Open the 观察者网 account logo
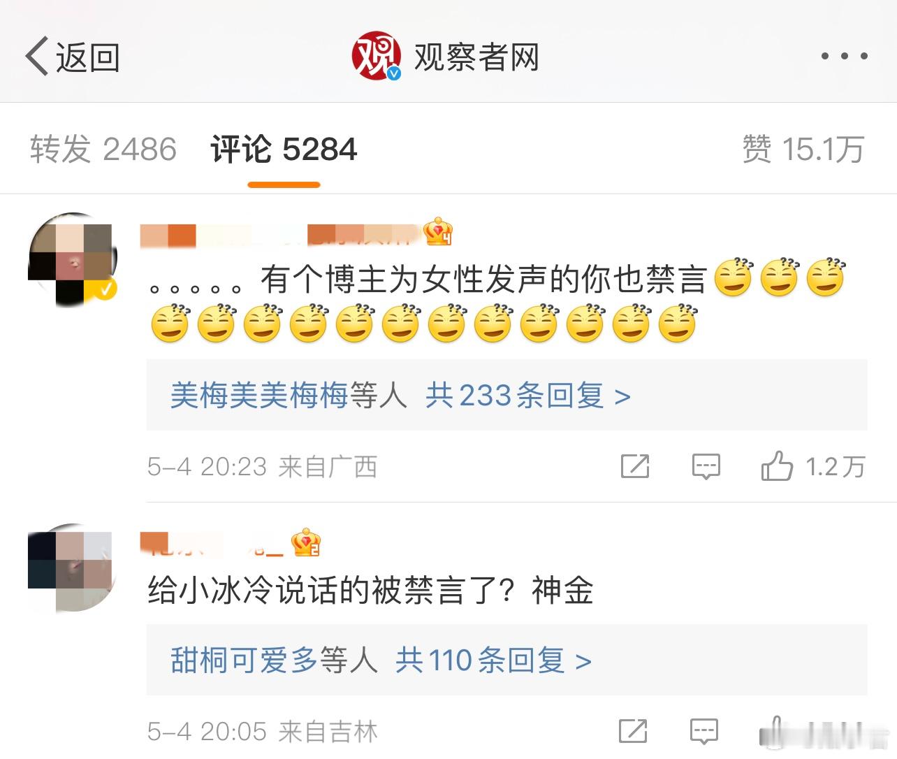This screenshot has width=897, height=759. point(377,56)
